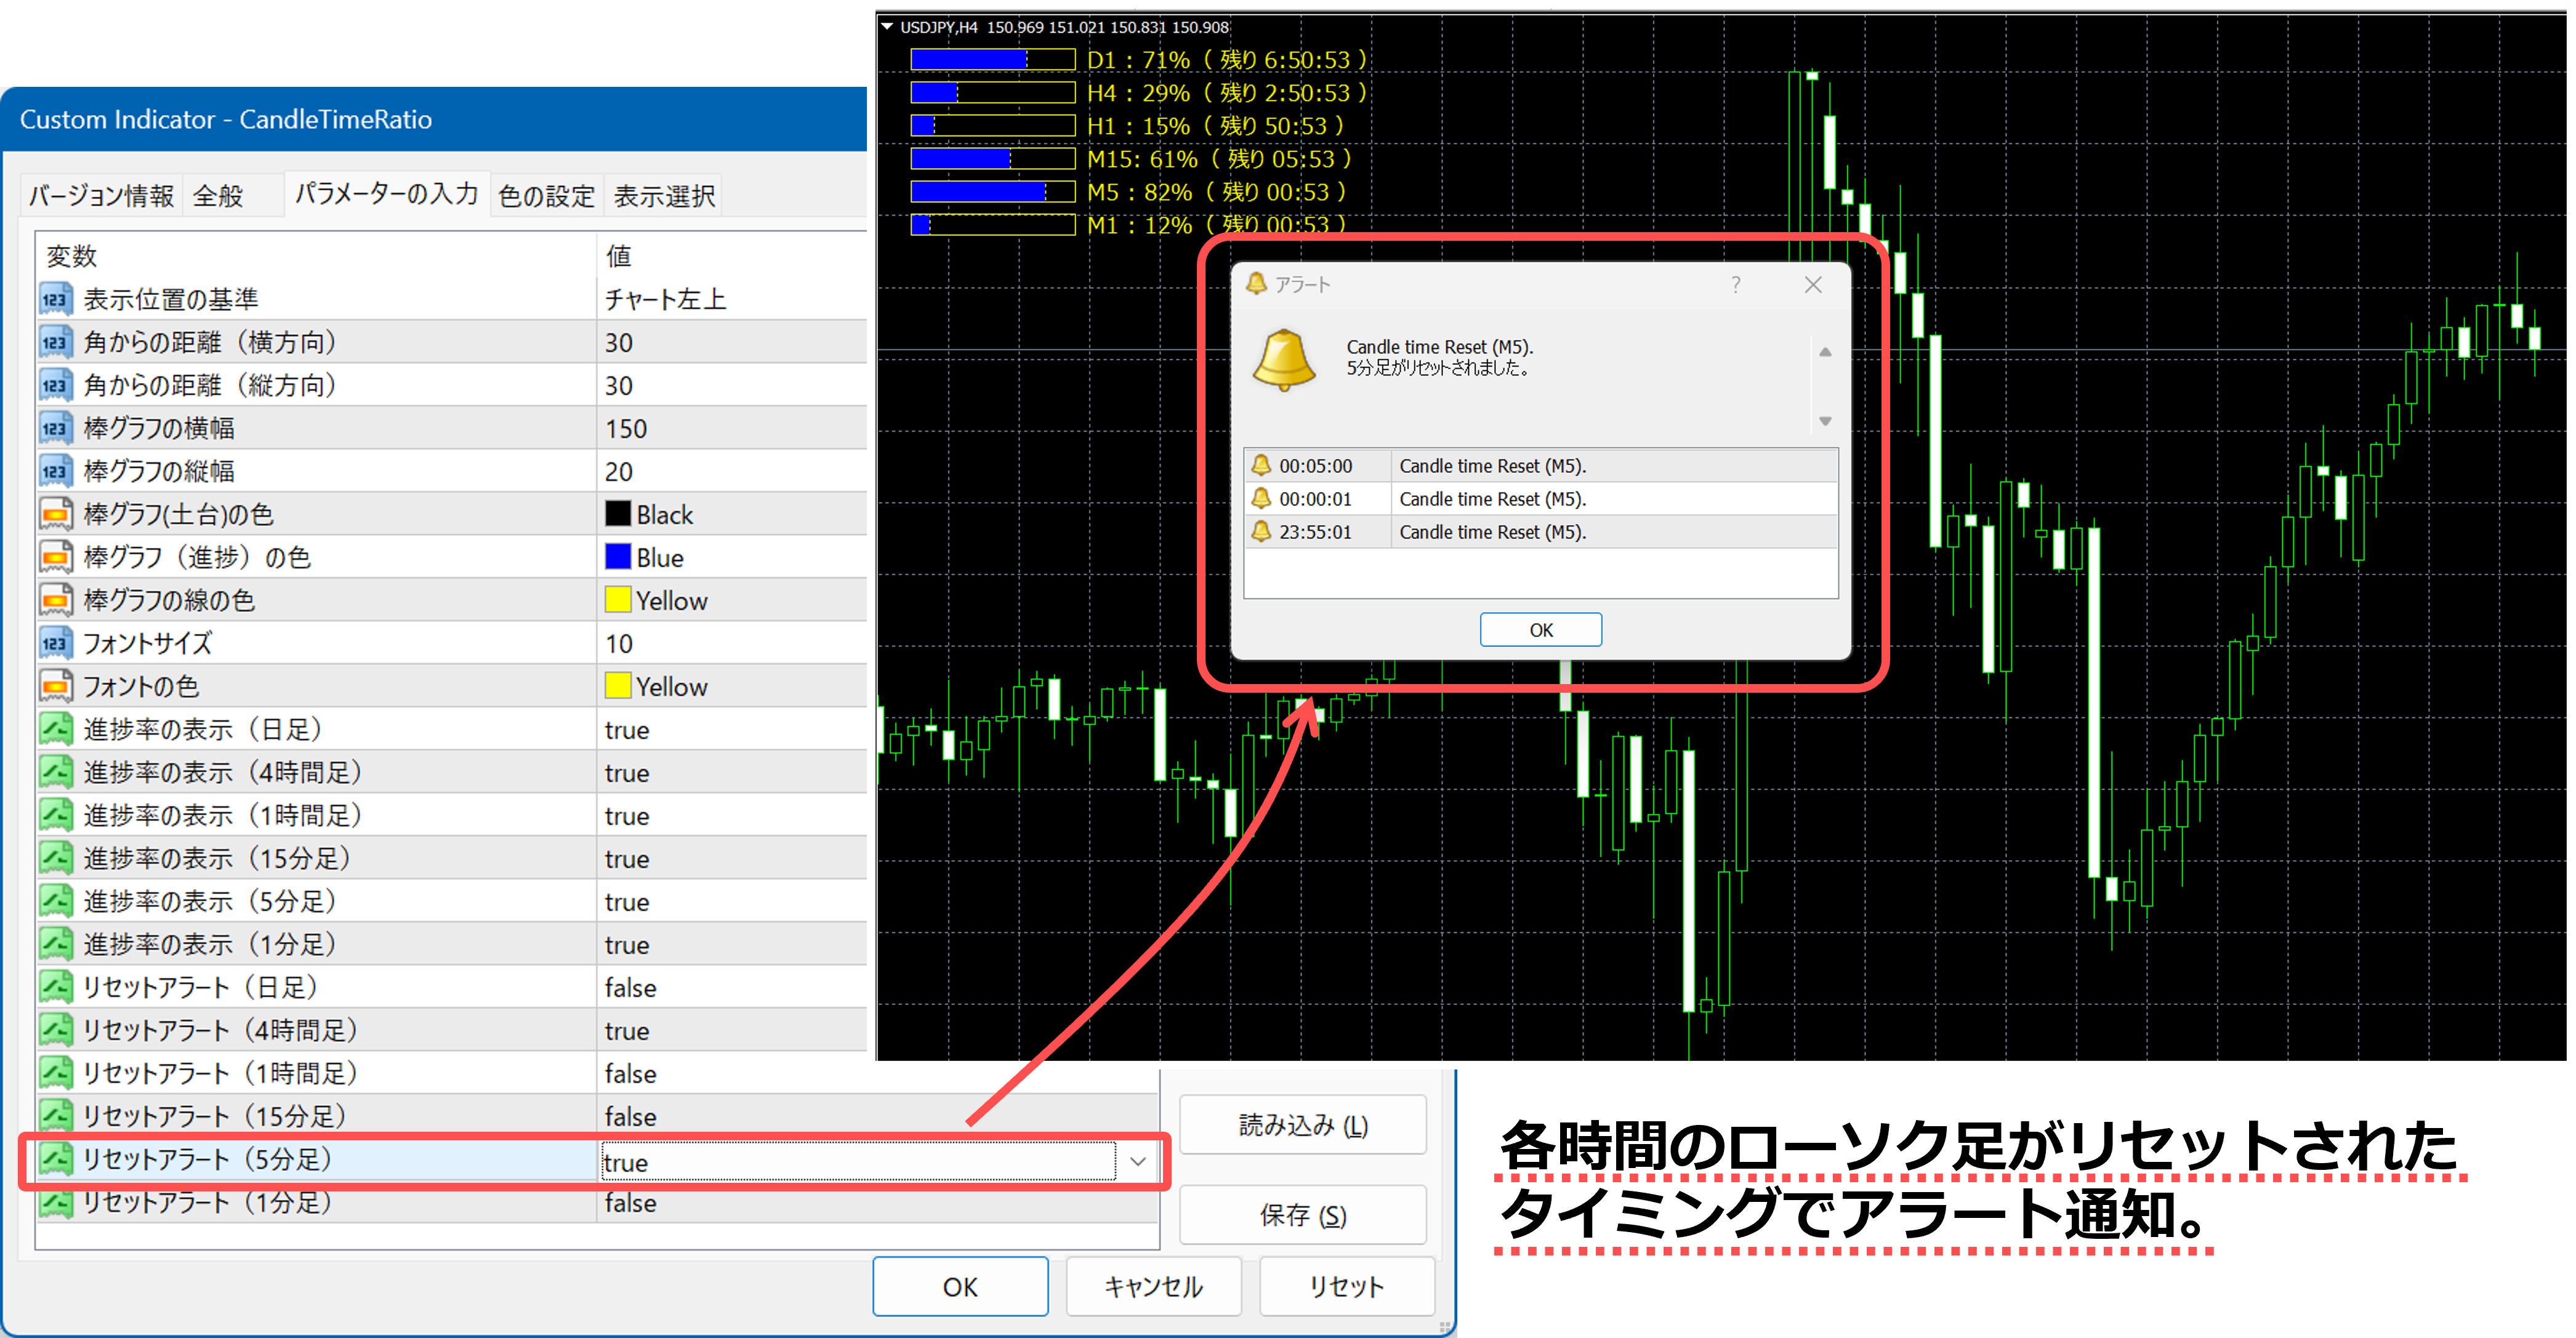Expand the リセットアラート（5分足） value dropdown arrow

click(1137, 1161)
